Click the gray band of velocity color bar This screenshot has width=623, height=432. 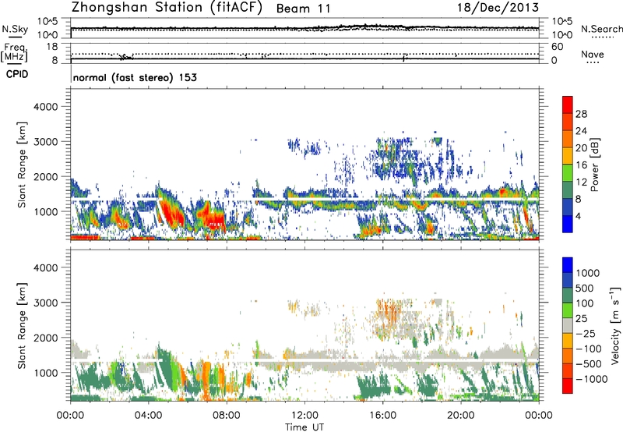pos(568,326)
